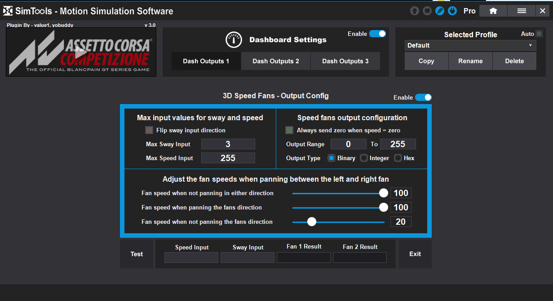Image resolution: width=553 pixels, height=301 pixels.
Task: Click the blue pencil edit icon
Action: pyautogui.click(x=440, y=11)
